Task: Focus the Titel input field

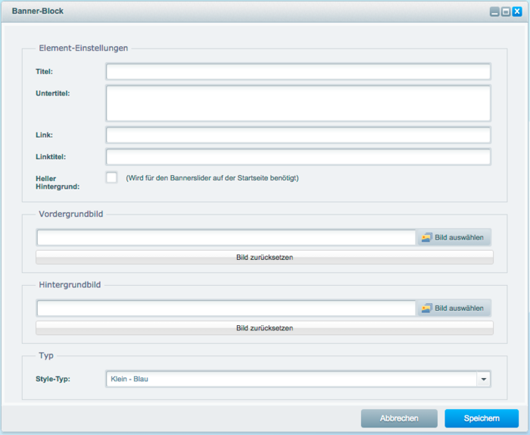Action: pos(298,72)
